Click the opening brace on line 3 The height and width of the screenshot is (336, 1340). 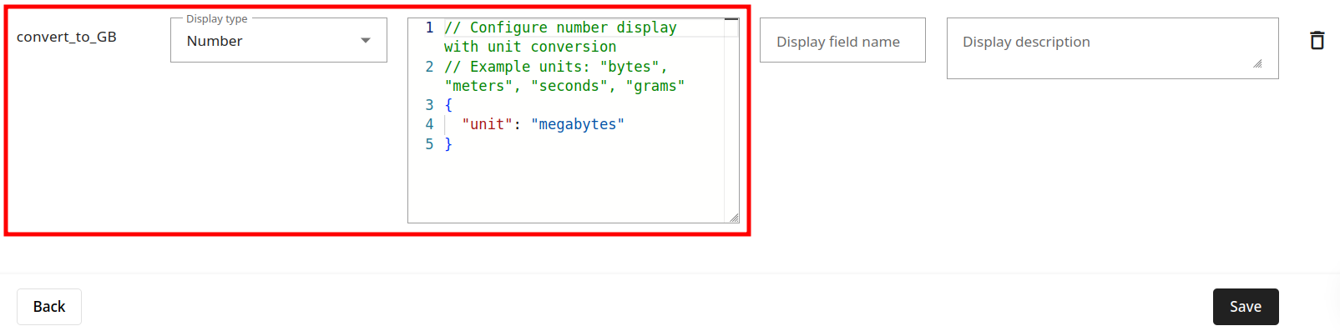448,105
